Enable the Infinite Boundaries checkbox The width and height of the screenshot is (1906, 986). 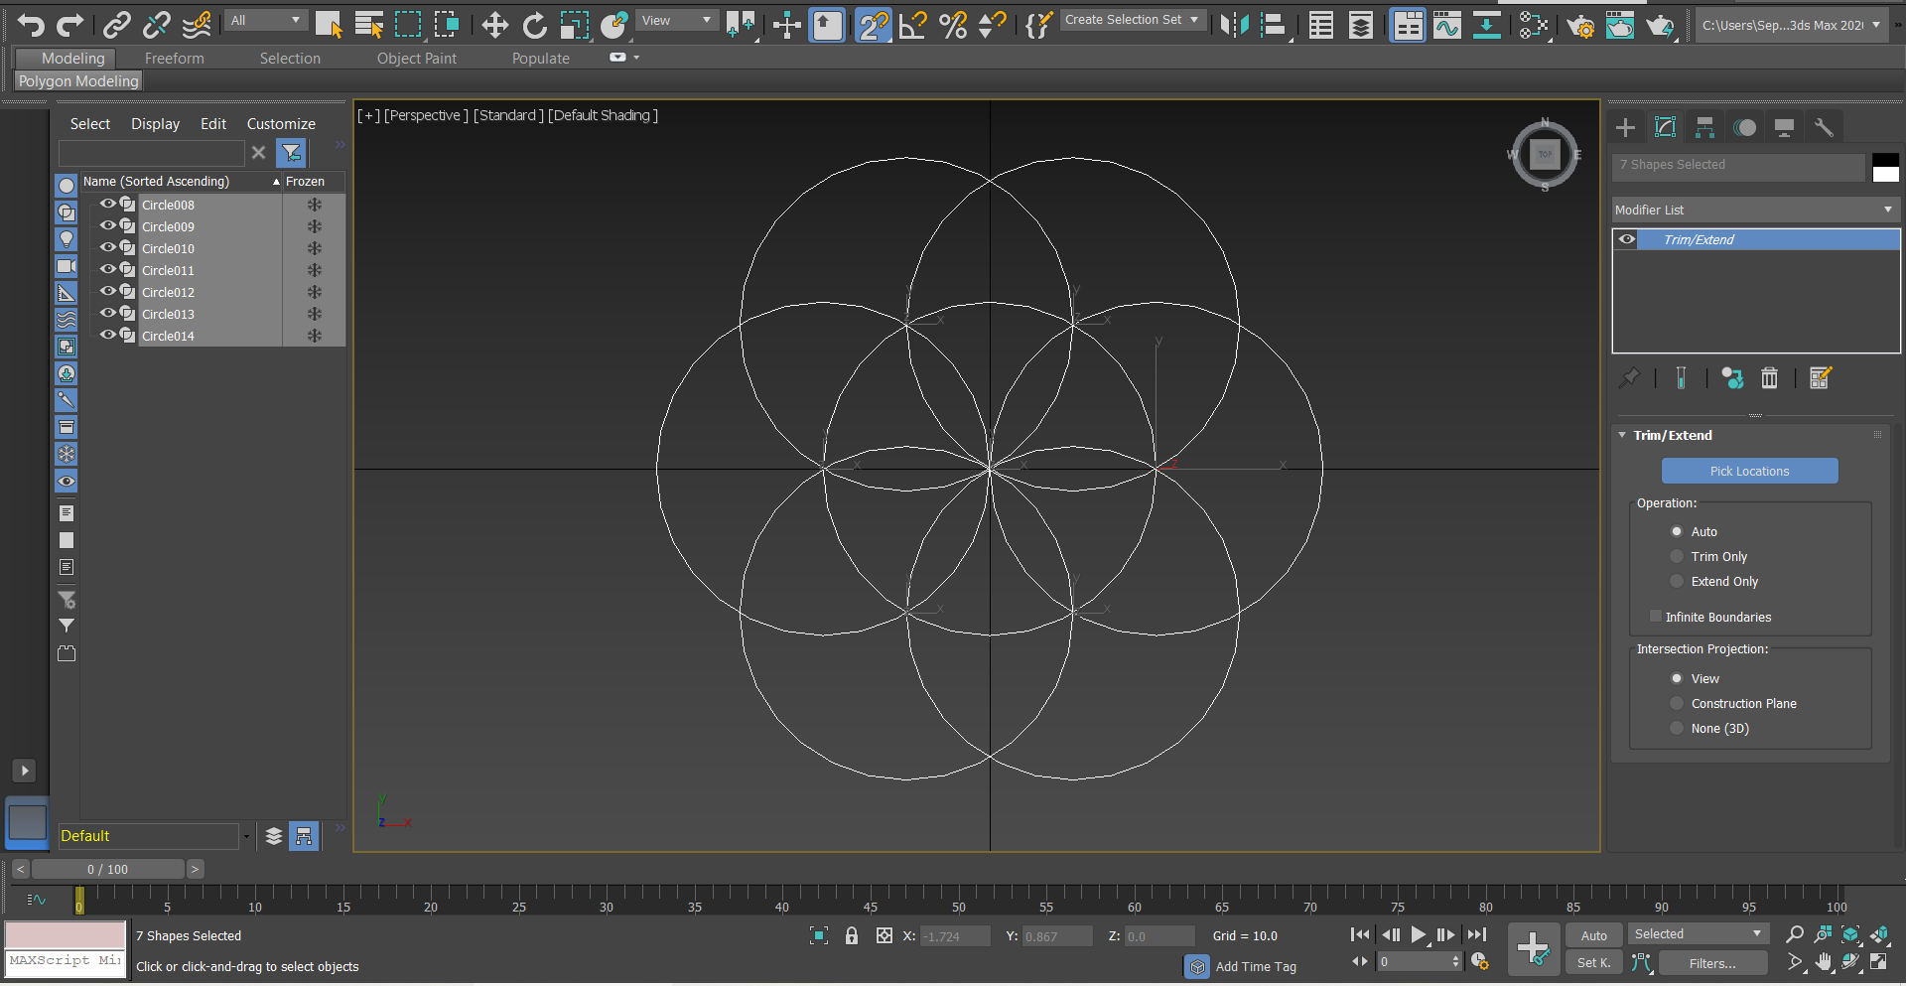pos(1655,617)
